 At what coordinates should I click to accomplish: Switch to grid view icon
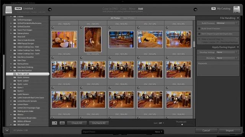click(54, 123)
